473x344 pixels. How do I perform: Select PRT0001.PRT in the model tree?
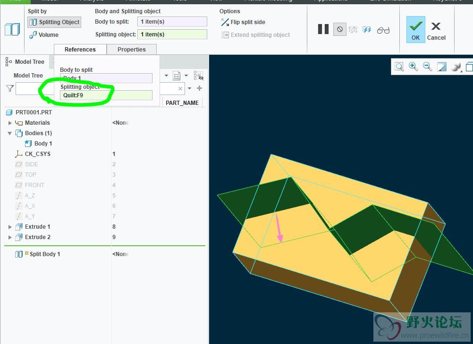34,112
